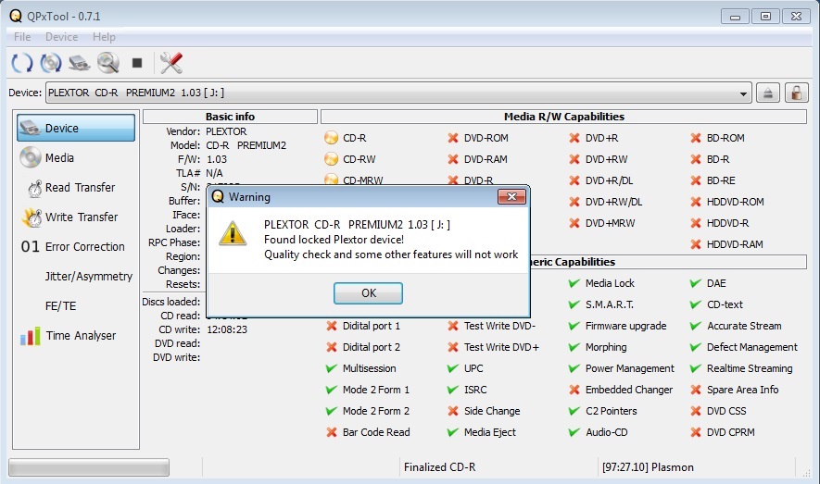Click the drive device toolbar icon
Viewport: 820px width, 484px height.
tap(79, 63)
